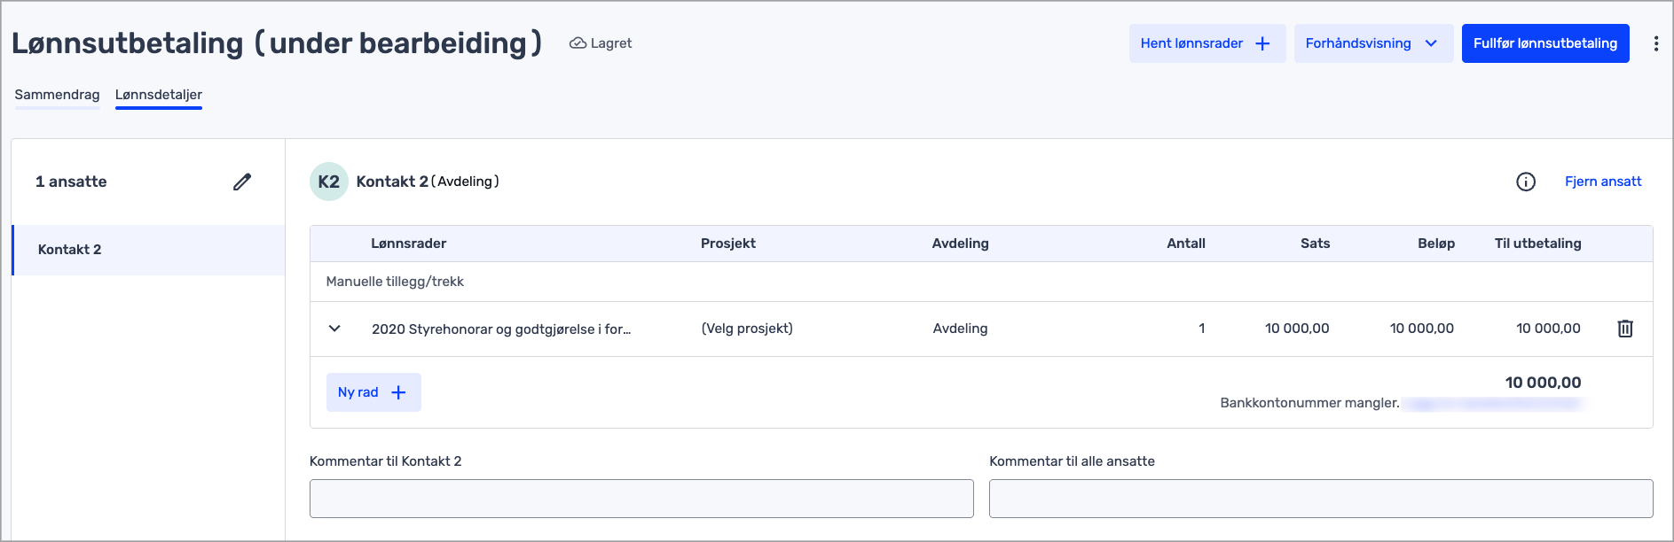Viewport: 1674px width, 542px height.
Task: Open the (Velg prosjekt) project selector
Action: [x=747, y=329]
